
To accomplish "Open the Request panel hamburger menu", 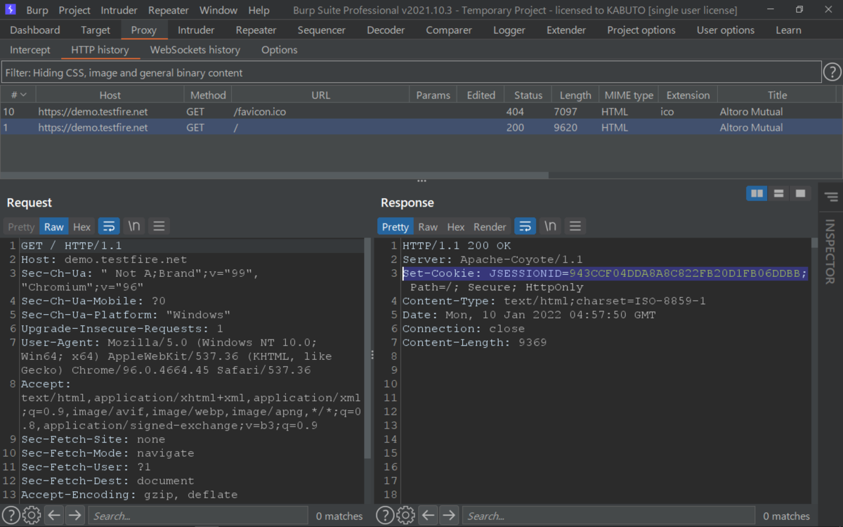I will [x=159, y=226].
